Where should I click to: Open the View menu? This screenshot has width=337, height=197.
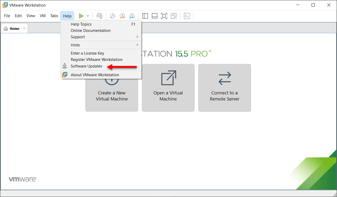31,16
